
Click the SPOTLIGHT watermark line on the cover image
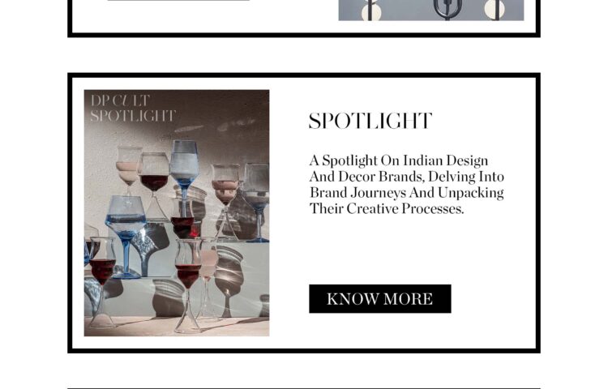tap(133, 115)
